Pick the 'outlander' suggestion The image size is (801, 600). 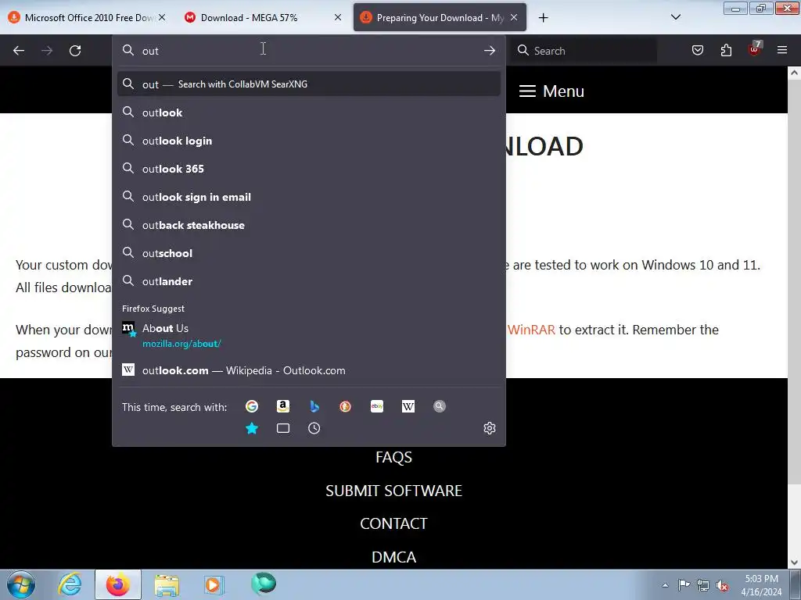pyautogui.click(x=308, y=281)
